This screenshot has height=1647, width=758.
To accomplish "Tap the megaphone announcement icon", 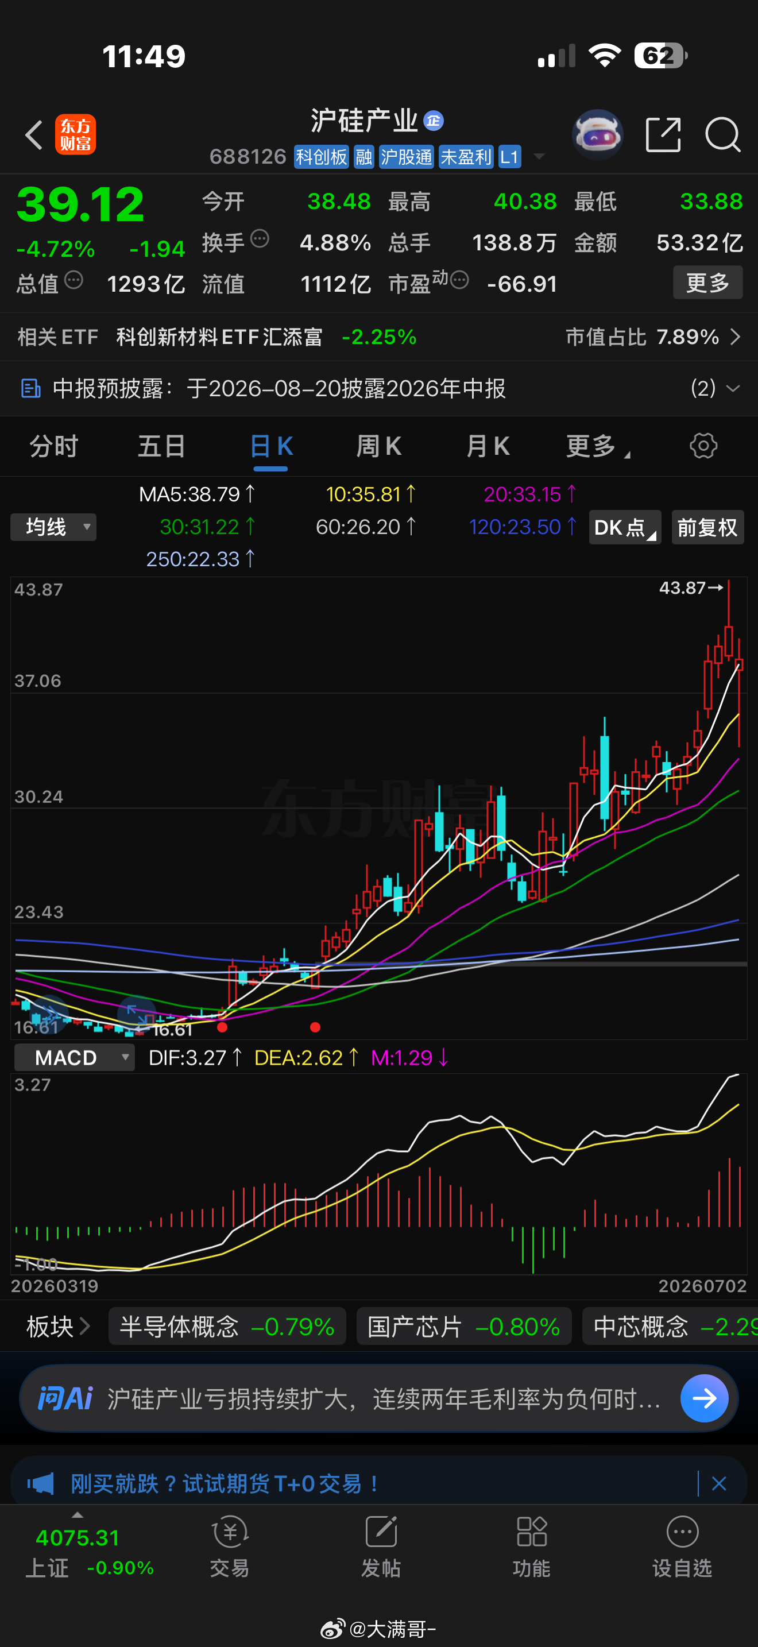I will tap(40, 1483).
